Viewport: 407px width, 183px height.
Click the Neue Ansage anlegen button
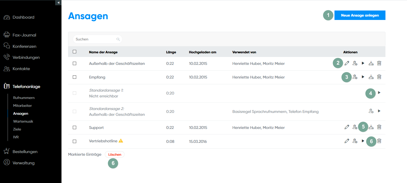(x=360, y=15)
